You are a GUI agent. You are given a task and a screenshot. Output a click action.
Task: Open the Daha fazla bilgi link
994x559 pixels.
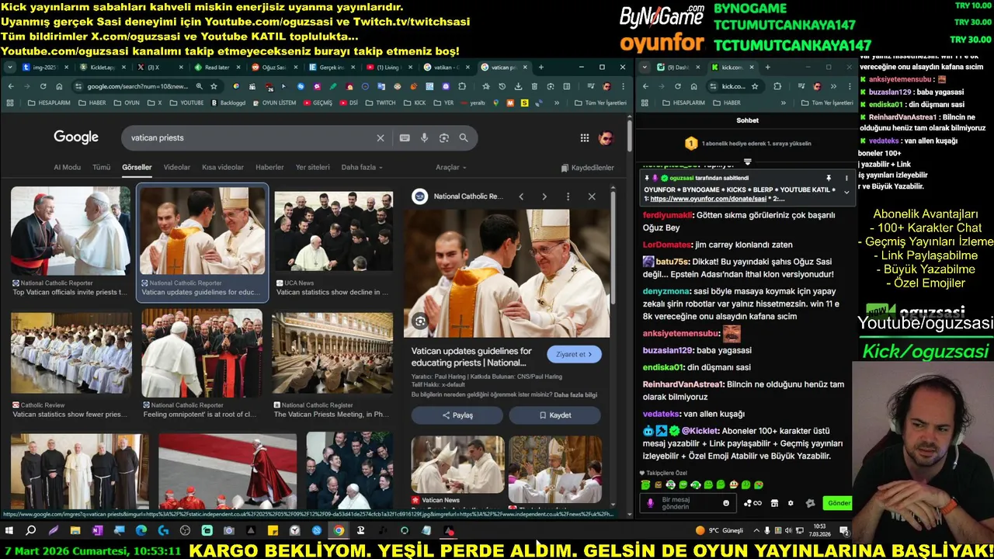(575, 395)
